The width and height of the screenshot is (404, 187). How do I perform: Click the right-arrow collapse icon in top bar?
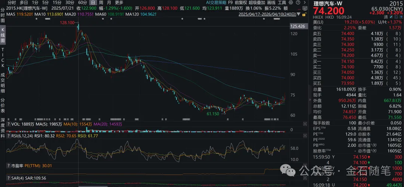pos(304,3)
